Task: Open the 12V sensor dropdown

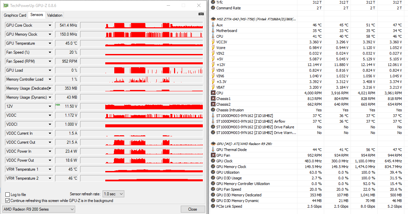Action: tap(50, 106)
